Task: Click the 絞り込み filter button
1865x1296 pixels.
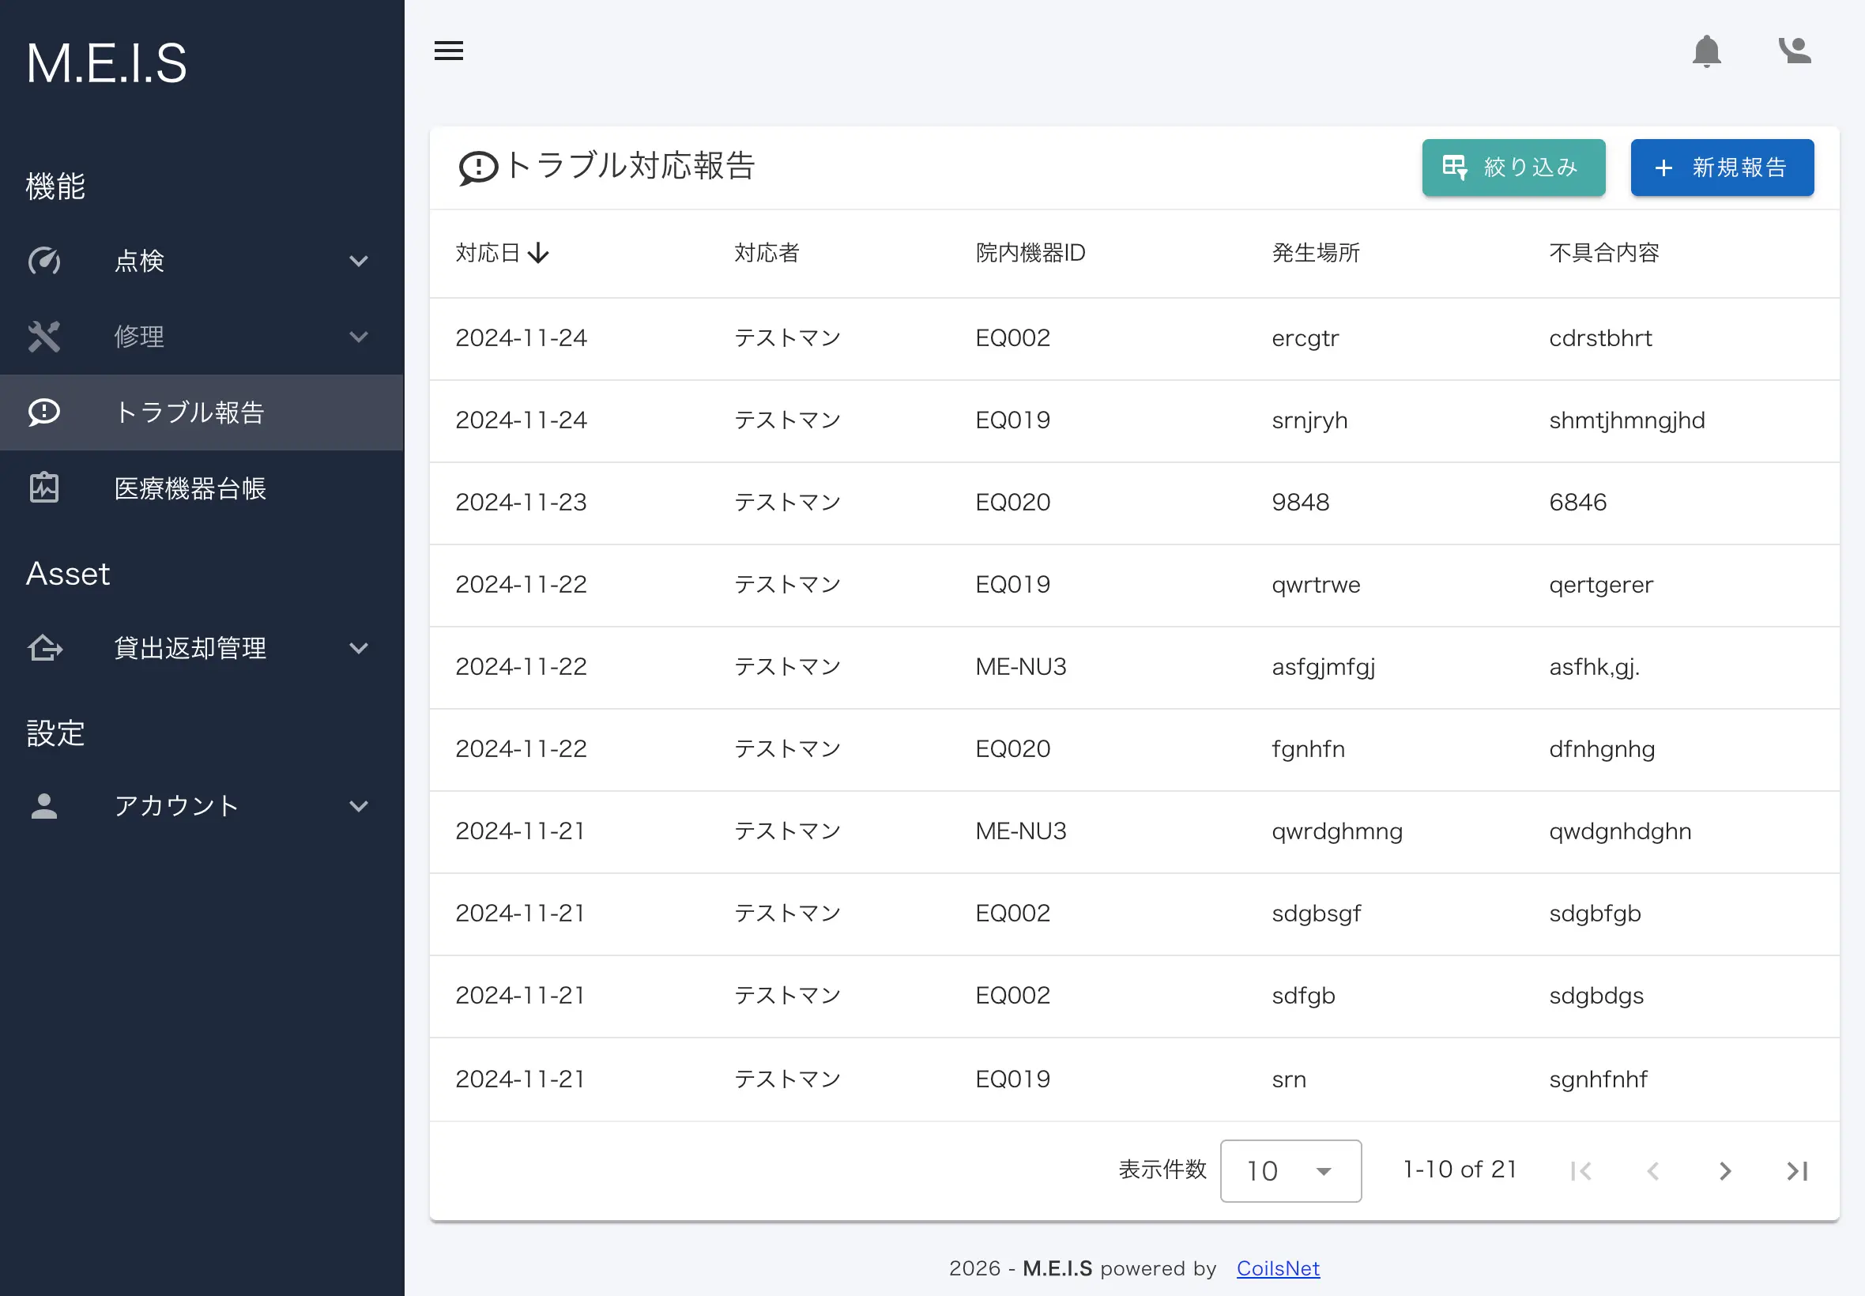Action: coord(1513,168)
